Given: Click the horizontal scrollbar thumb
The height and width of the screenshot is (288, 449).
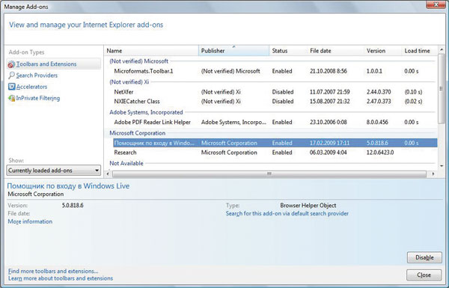Looking at the screenshot, I should (269, 174).
